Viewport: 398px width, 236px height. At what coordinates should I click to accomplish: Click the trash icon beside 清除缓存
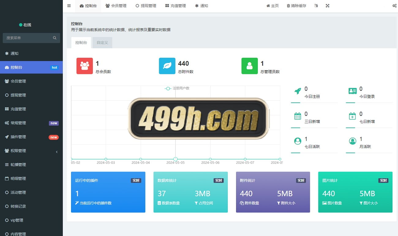pos(288,6)
